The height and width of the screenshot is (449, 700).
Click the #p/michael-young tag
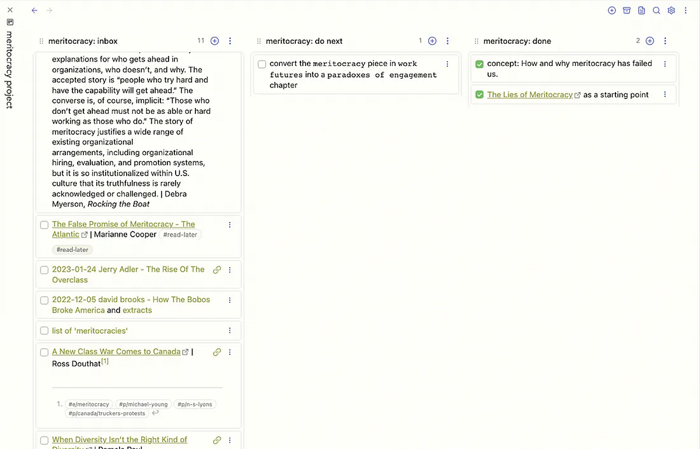tap(142, 404)
